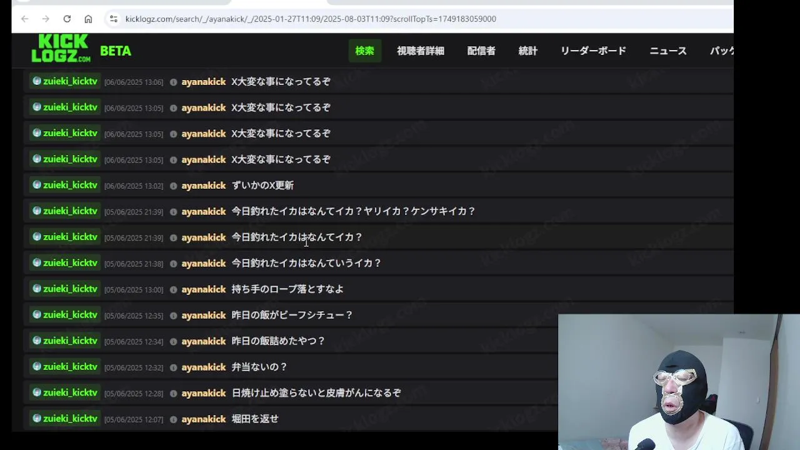The height and width of the screenshot is (450, 800).
Task: Click channel avatar in the 日焼け止め row
Action: coord(37,392)
